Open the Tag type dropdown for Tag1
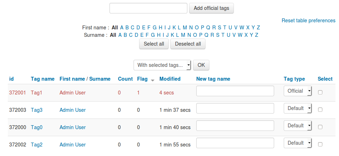 tap(298, 91)
